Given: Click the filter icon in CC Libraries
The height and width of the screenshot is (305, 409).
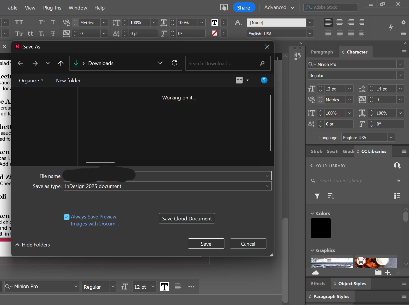Looking at the screenshot, I should (317, 196).
